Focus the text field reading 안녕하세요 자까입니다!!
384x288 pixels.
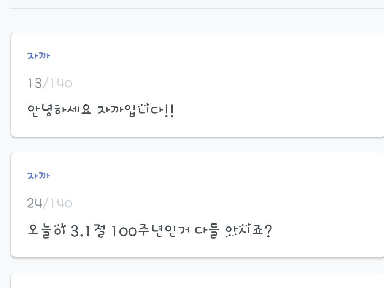tap(101, 111)
